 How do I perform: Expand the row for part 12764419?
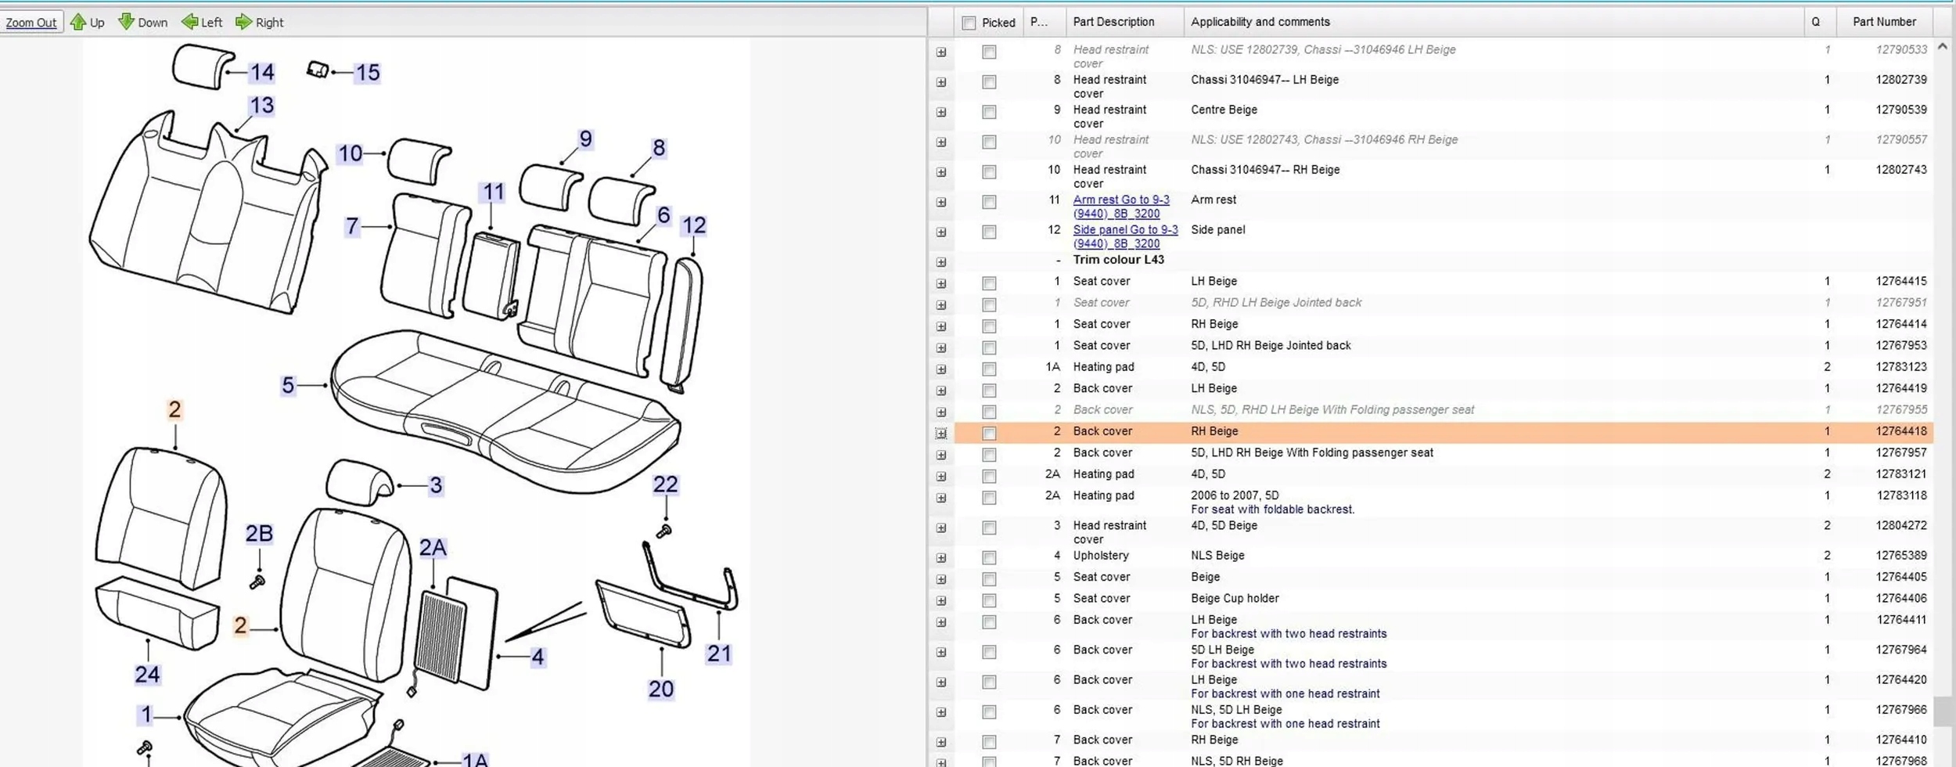coord(941,391)
